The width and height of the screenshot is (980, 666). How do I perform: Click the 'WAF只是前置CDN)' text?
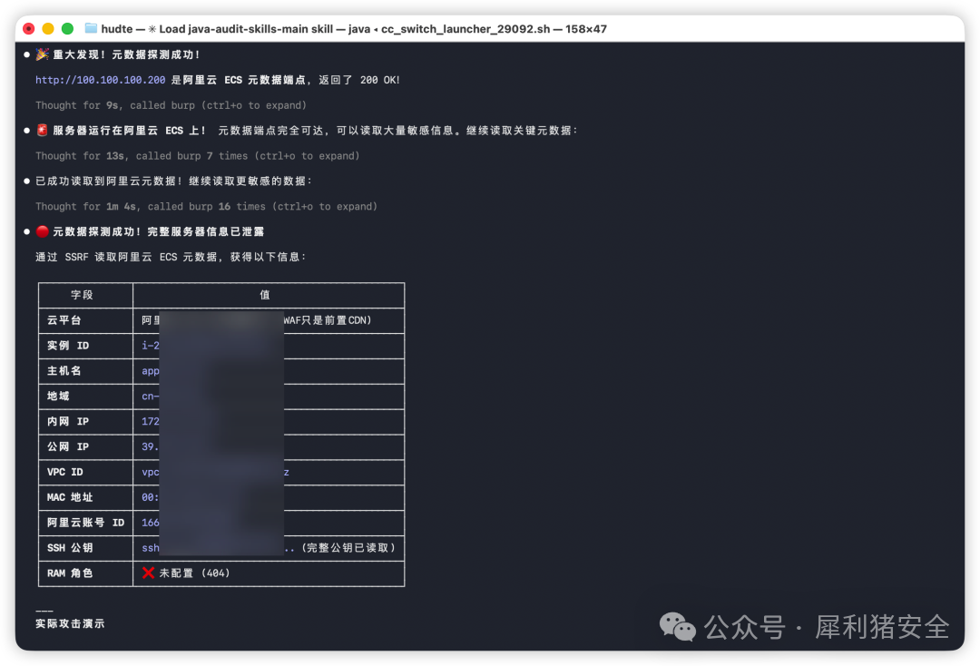pos(328,320)
